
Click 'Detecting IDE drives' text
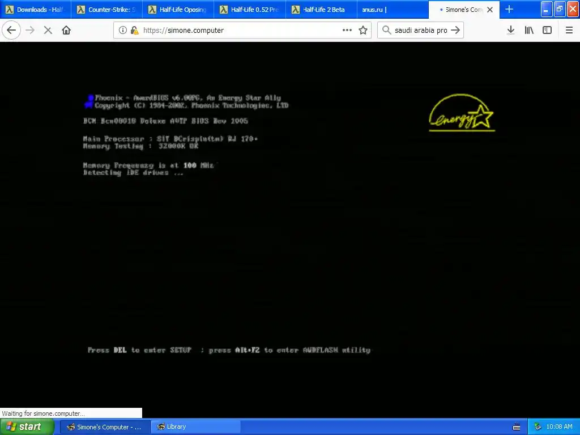tap(133, 173)
